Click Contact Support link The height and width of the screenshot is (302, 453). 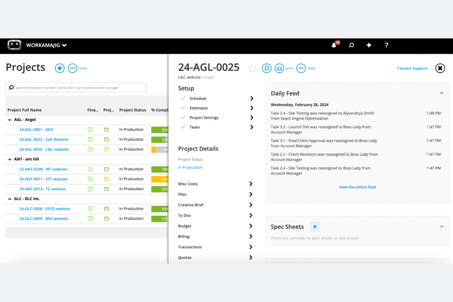pyautogui.click(x=412, y=68)
